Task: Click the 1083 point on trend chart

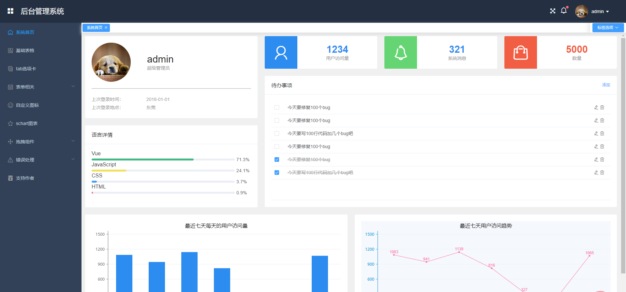Action: [x=394, y=255]
